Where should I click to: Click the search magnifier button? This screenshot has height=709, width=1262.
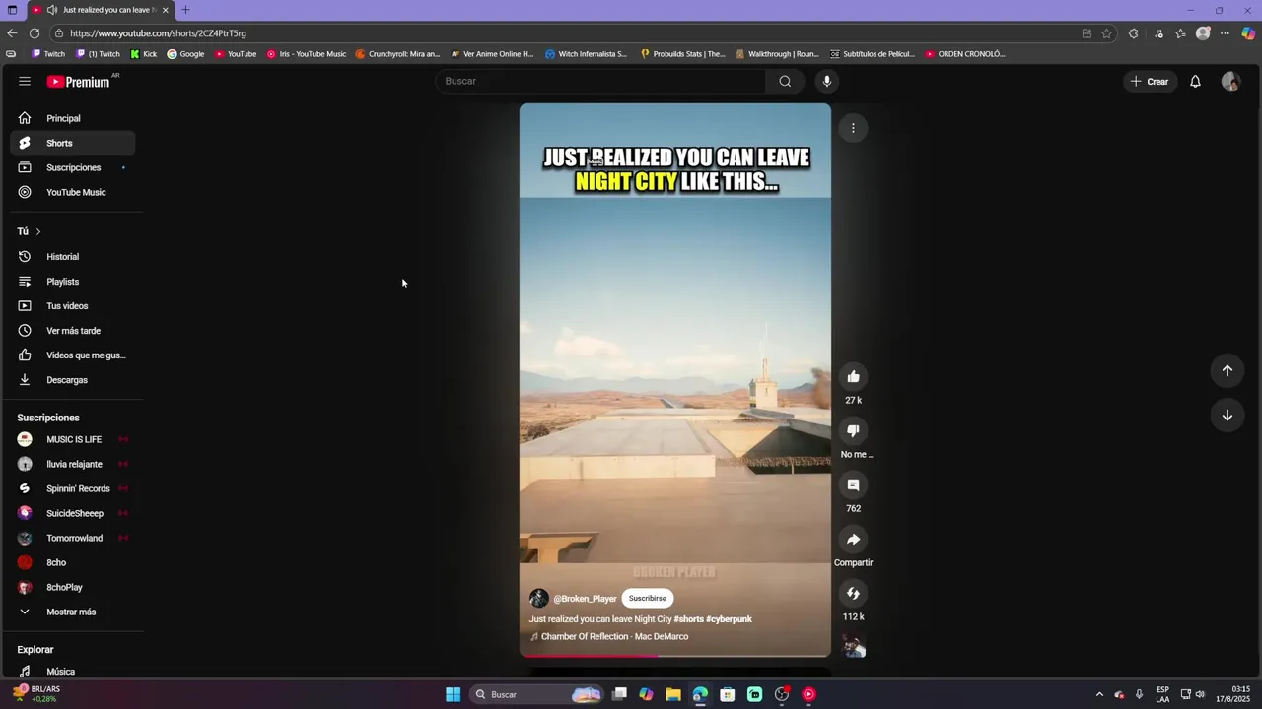click(x=785, y=81)
